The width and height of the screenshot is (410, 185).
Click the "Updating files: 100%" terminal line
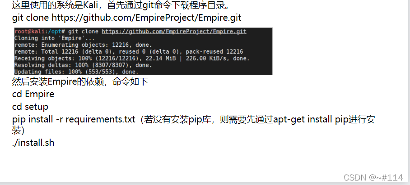coord(76,72)
